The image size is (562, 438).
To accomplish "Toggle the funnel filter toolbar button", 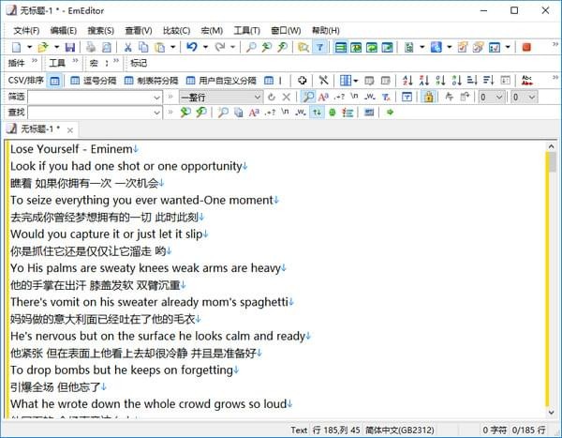I will (320, 47).
